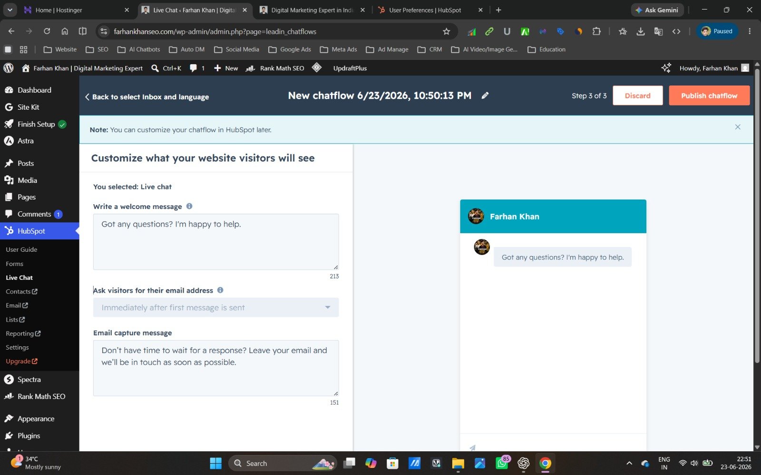Open UpdraftPlus admin bar menu
Image resolution: width=761 pixels, height=475 pixels.
click(x=350, y=68)
